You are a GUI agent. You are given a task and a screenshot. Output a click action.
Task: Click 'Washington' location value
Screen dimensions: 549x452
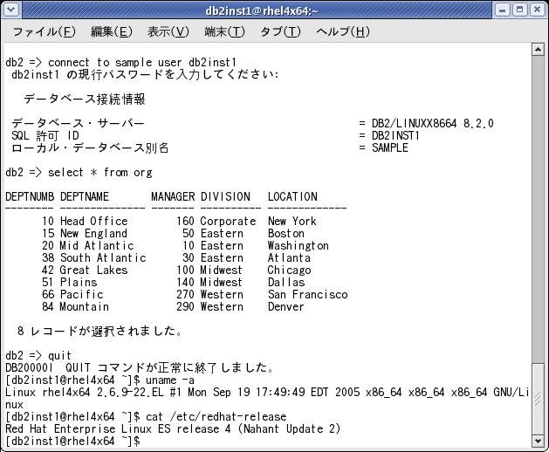pyautogui.click(x=299, y=246)
